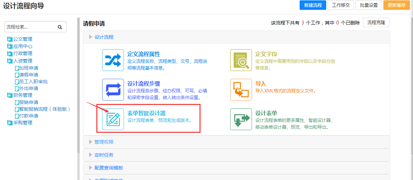Open the 定义流程属性 shuffle icon
413x180 pixels.
[x=113, y=60]
